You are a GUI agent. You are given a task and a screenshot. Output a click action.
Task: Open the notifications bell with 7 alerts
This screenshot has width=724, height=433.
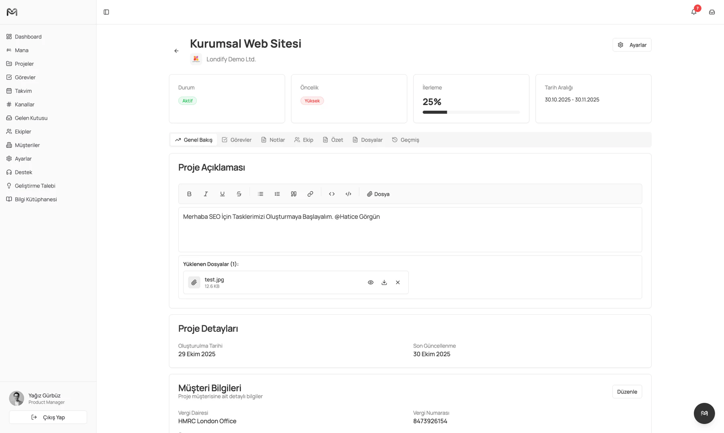[693, 12]
